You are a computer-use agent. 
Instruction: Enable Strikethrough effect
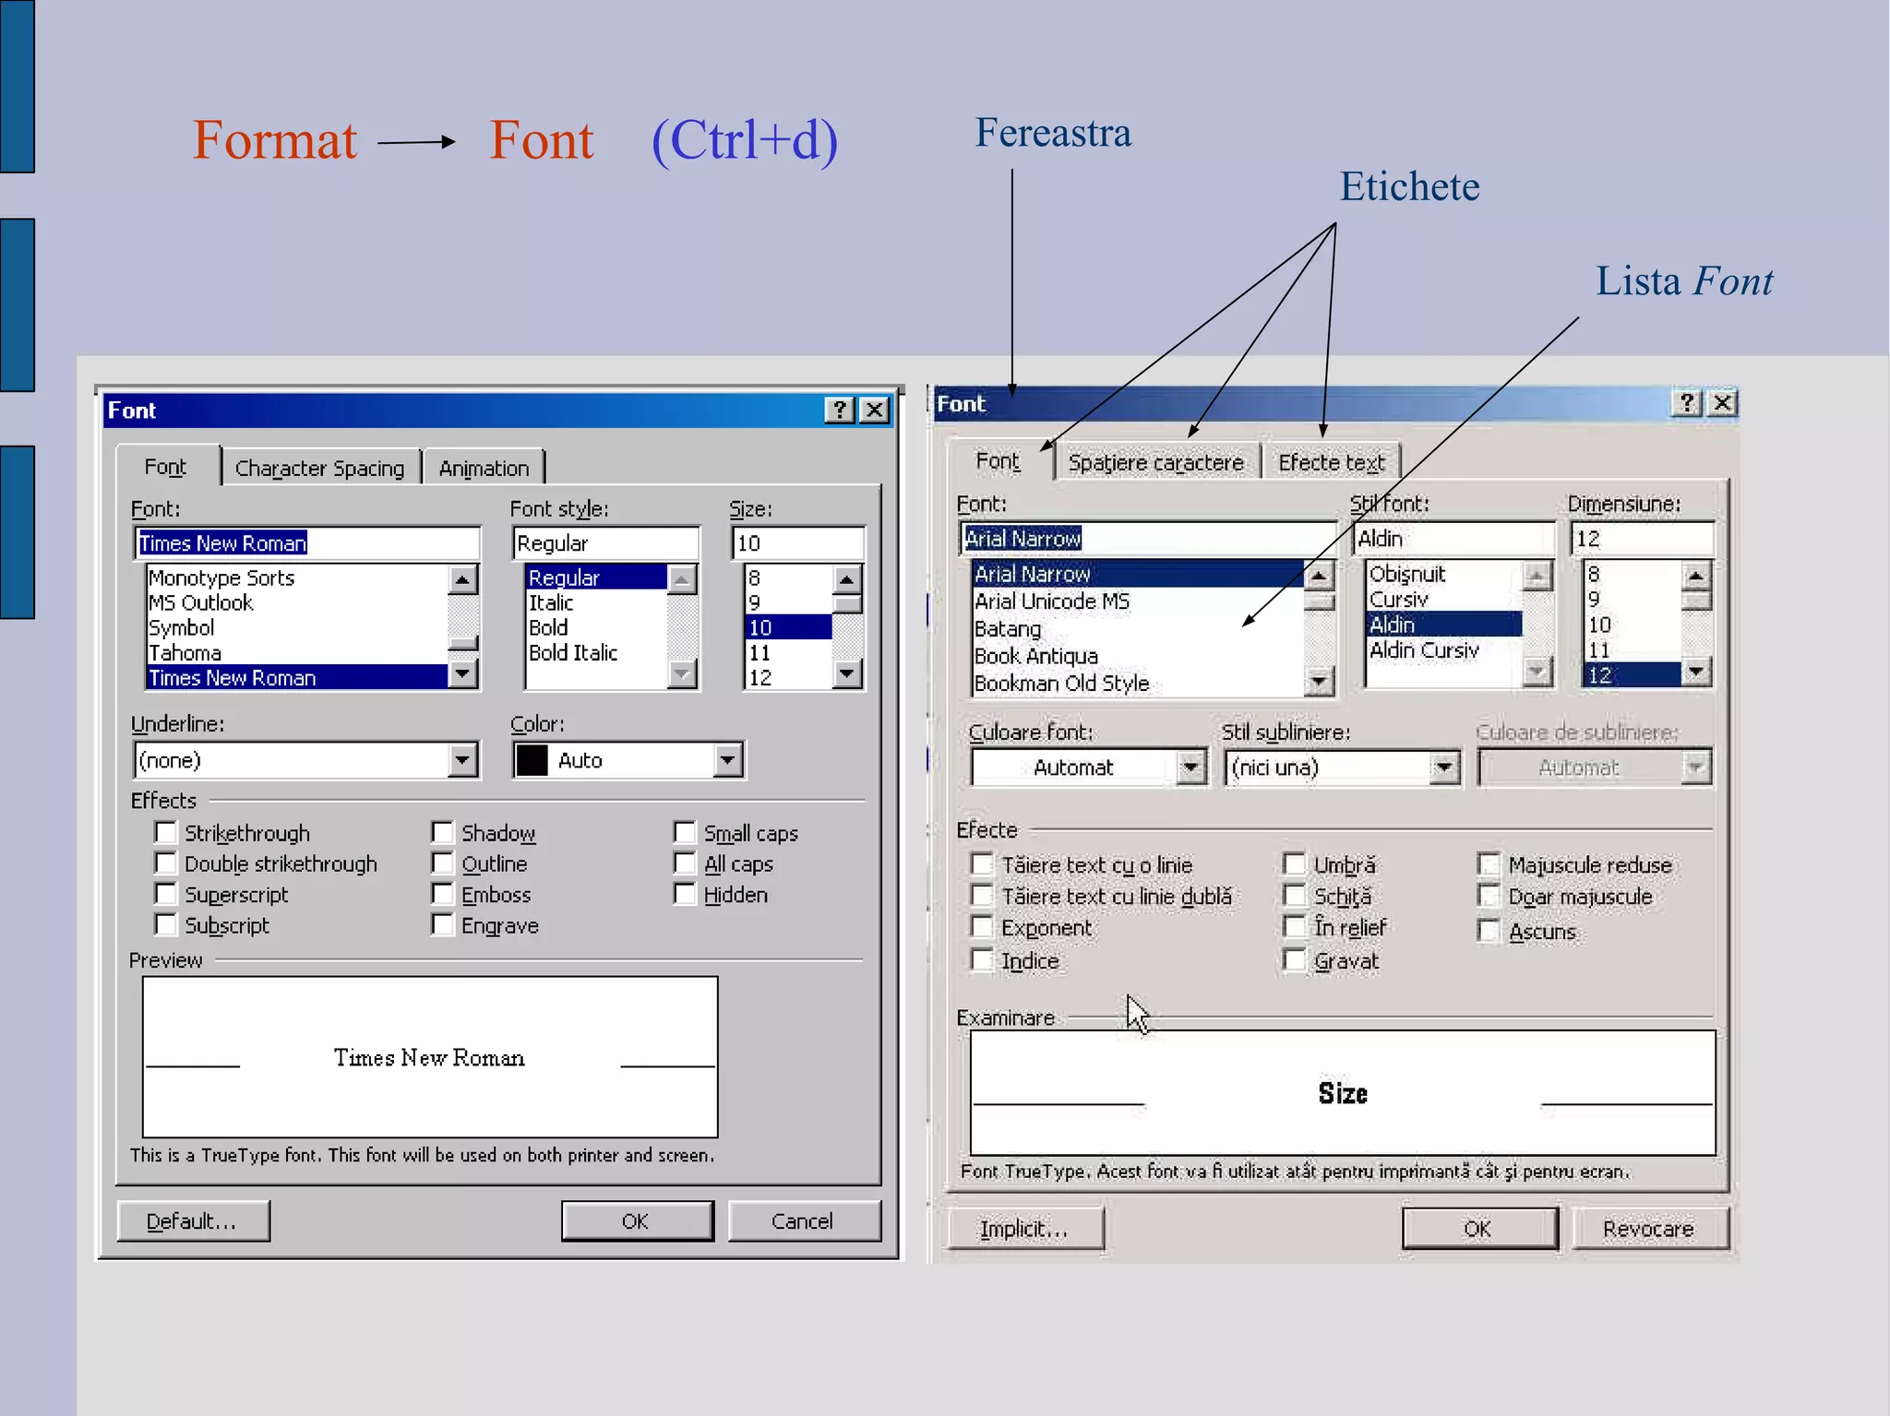click(165, 832)
